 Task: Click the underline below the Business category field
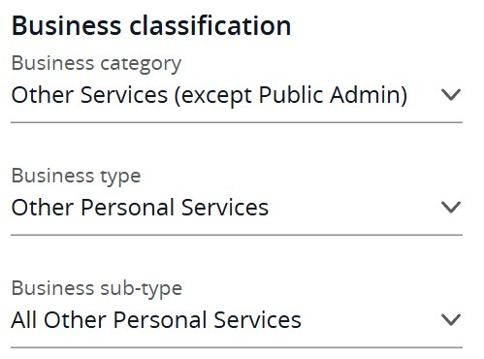[237, 122]
